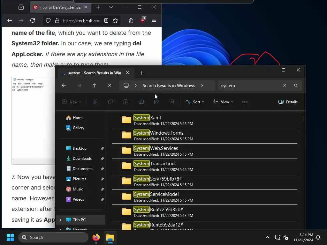This screenshot has width=327, height=245.
Task: Bookmark this page with the star
Action: pos(115,20)
